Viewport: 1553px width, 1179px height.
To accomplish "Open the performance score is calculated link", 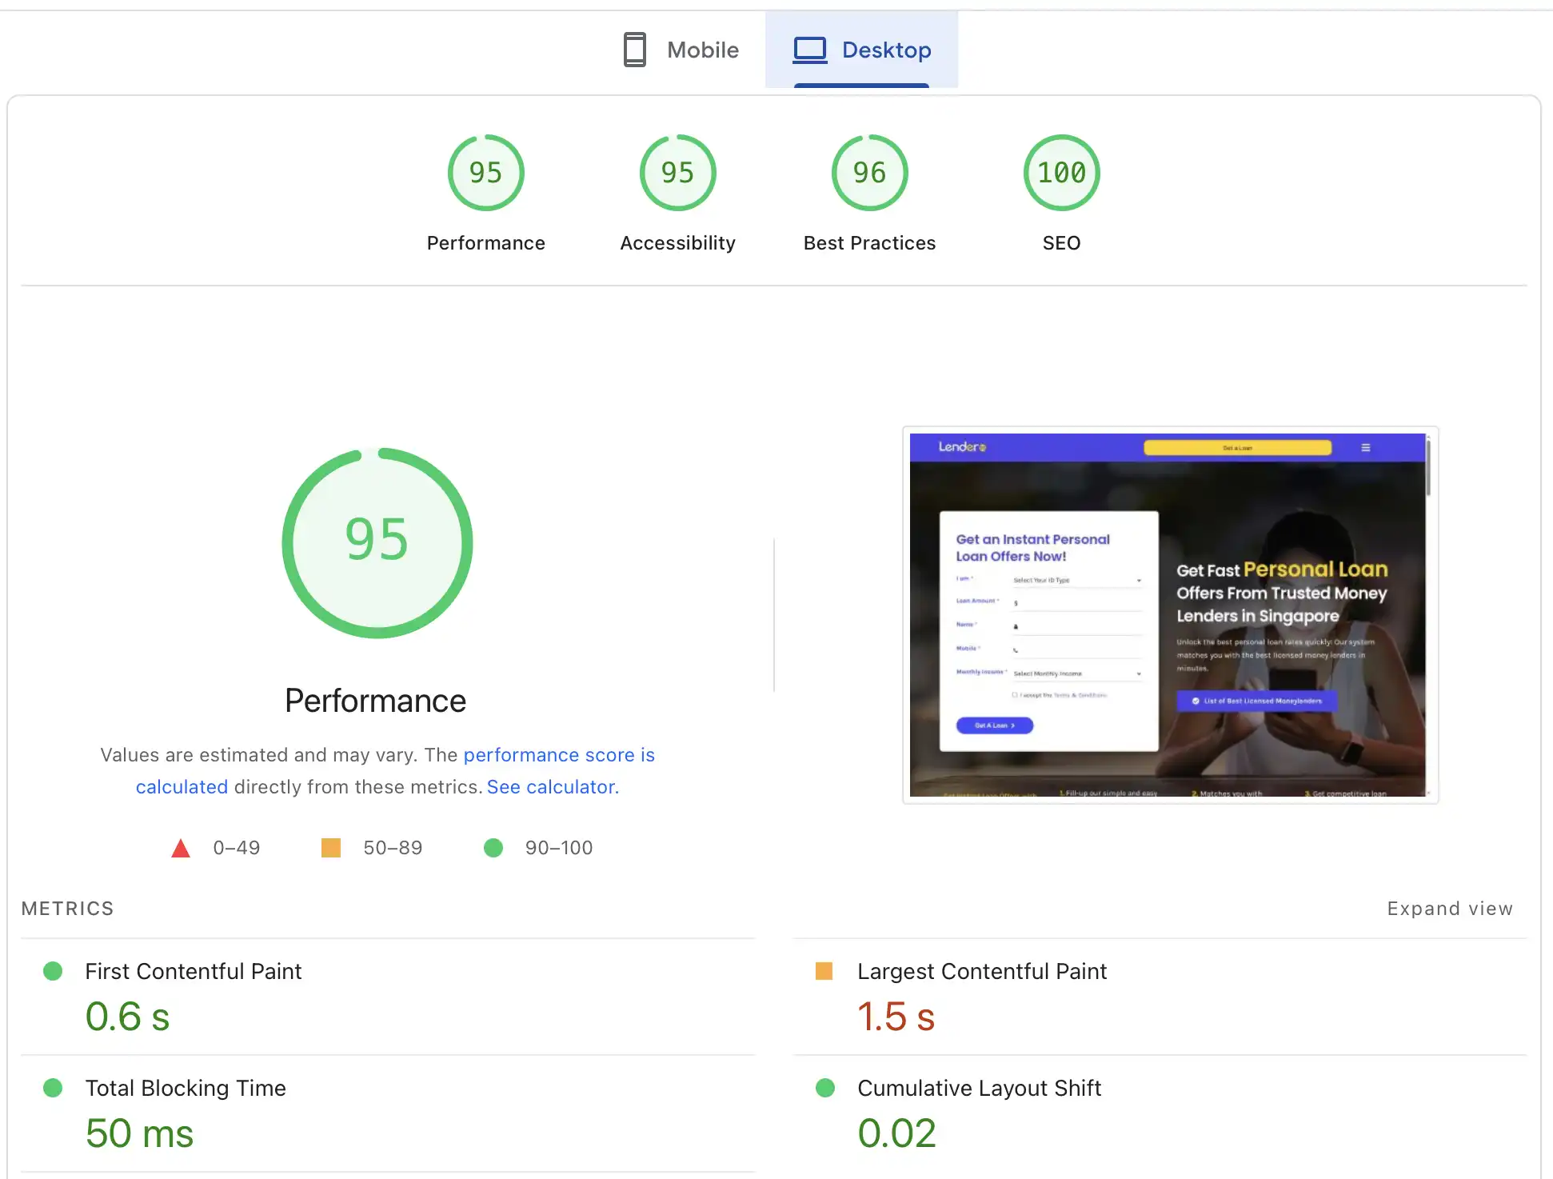I will coord(558,755).
